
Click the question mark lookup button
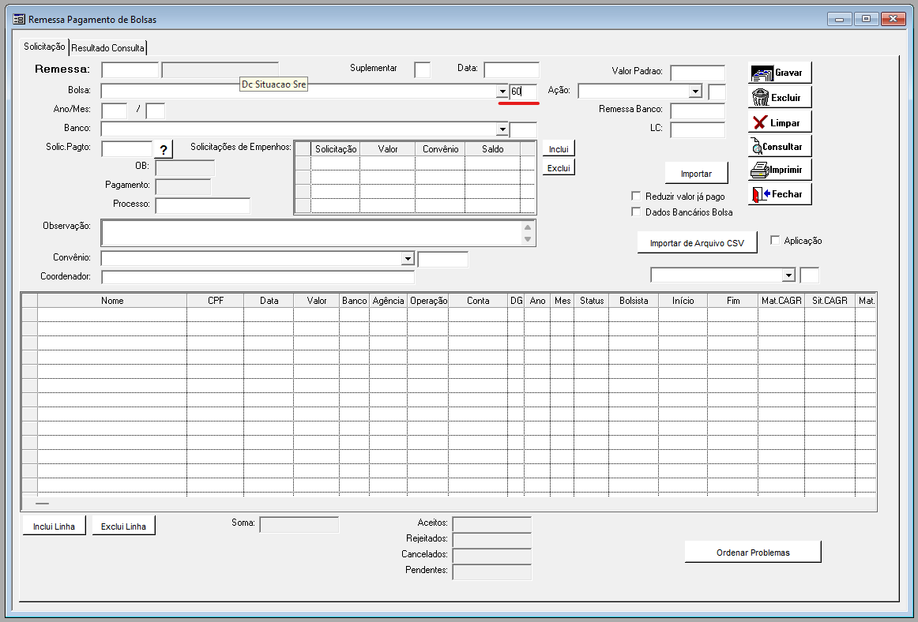click(x=163, y=150)
